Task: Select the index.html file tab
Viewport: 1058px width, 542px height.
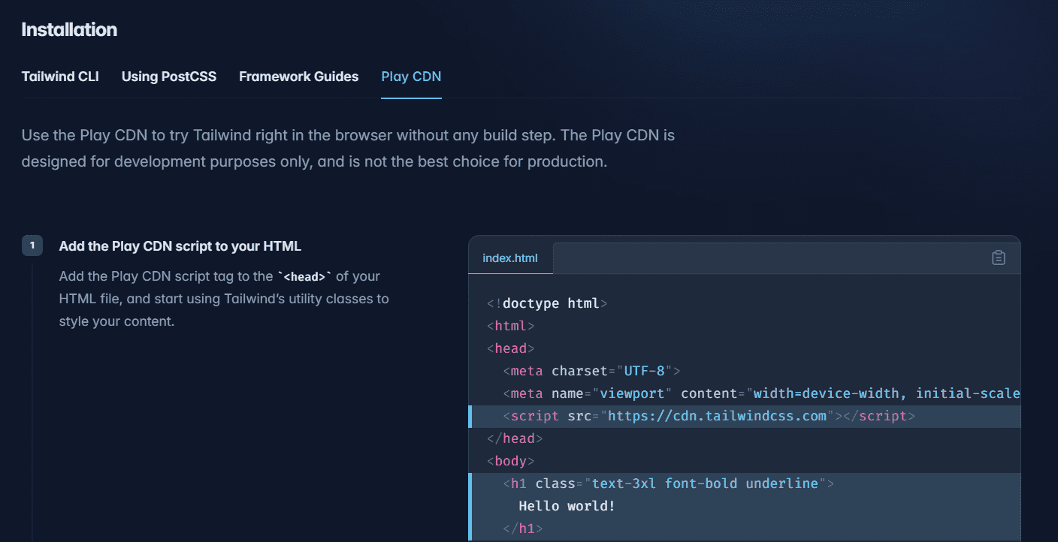Action: [510, 258]
